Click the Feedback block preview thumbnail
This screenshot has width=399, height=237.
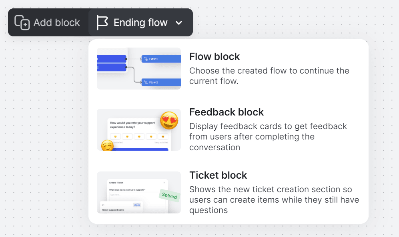(x=139, y=130)
